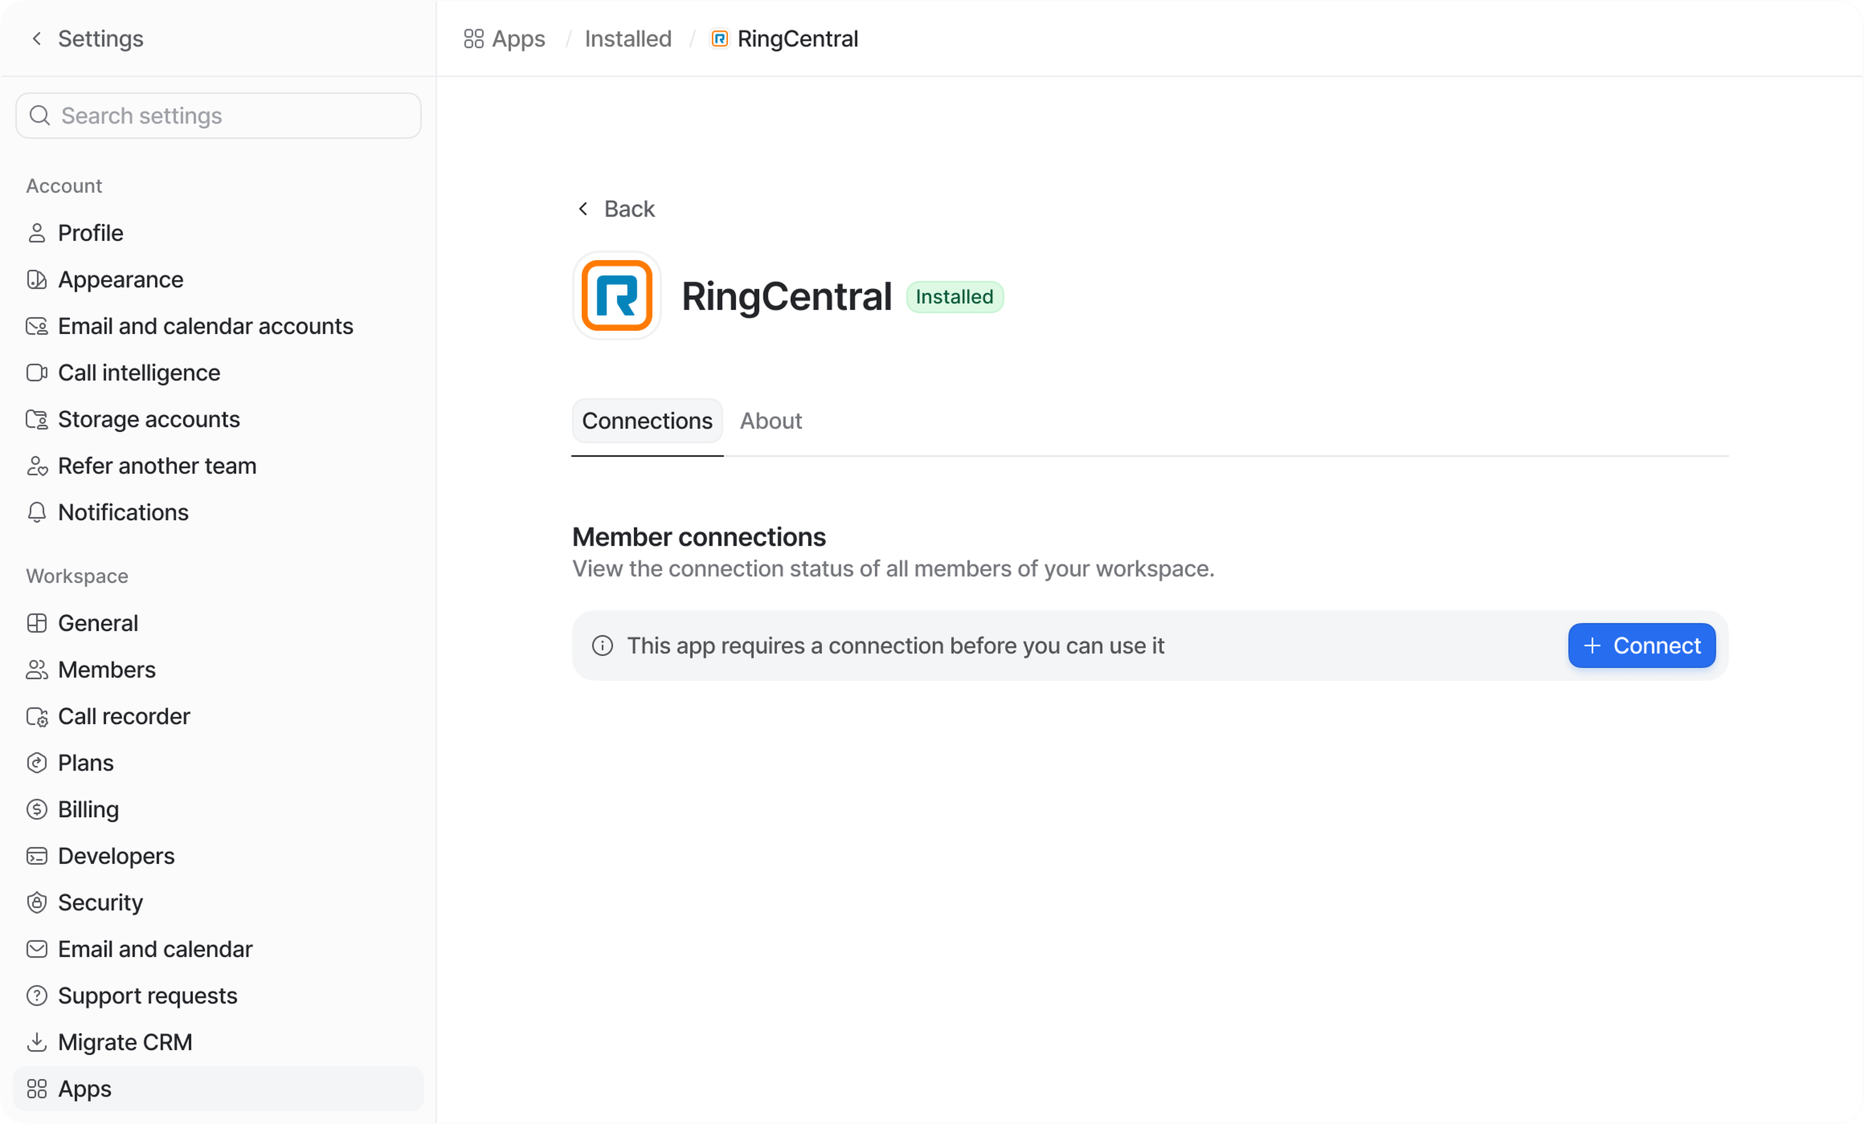Open the Installed breadcrumb link
The image size is (1864, 1124).
[628, 38]
